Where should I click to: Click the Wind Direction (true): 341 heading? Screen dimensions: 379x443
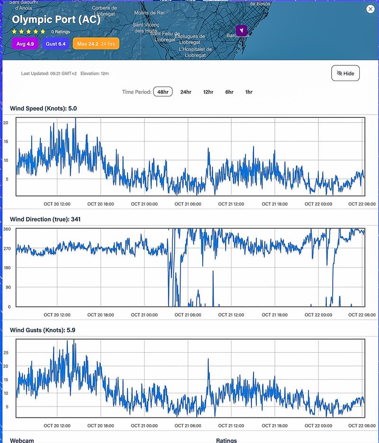tap(45, 219)
